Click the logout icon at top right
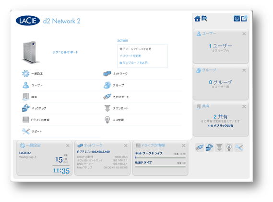Viewport: 273px width, 202px height. click(244, 18)
